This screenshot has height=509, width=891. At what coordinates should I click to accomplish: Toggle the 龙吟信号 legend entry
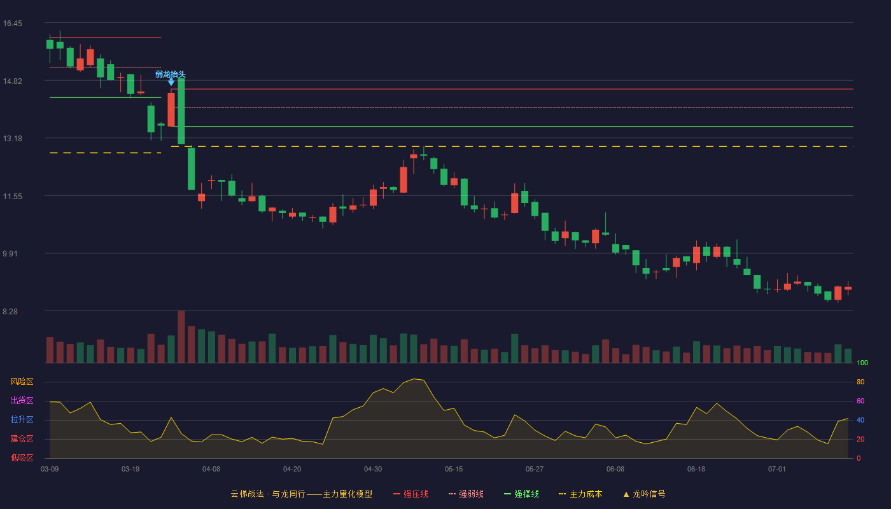pos(643,494)
